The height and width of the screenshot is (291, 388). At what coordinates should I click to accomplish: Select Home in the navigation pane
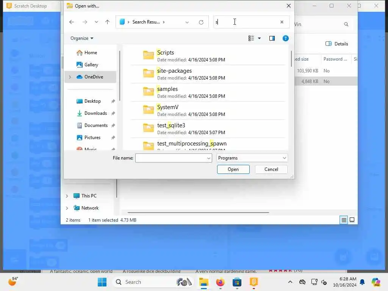tap(90, 52)
